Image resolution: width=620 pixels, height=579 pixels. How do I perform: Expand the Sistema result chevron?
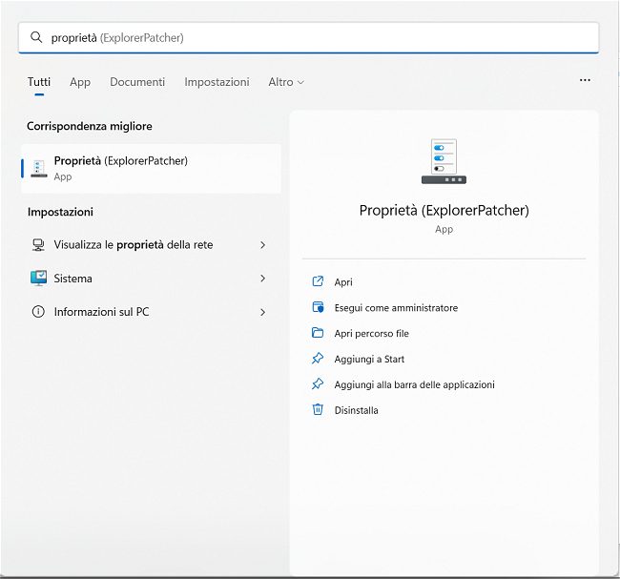[262, 279]
